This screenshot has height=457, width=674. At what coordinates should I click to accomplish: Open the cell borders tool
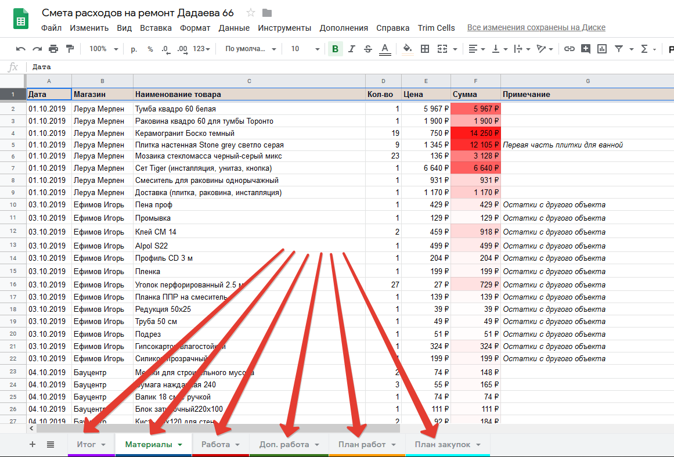[425, 49]
